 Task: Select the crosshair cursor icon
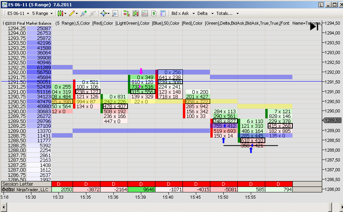click(x=103, y=14)
